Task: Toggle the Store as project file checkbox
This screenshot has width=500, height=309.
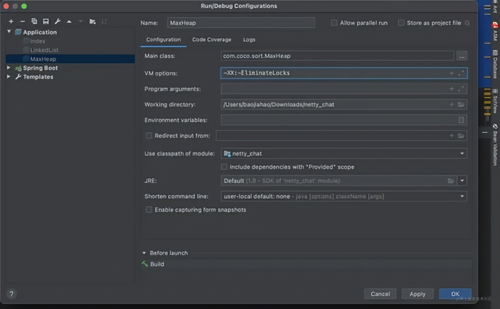Action: coord(401,23)
